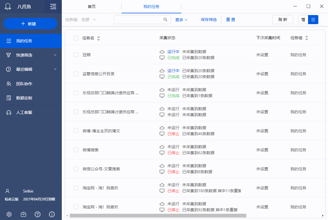Screen dimensions: 328x220
Task: Click the horizontal scrollbar at table bottom
Action: pos(158,216)
